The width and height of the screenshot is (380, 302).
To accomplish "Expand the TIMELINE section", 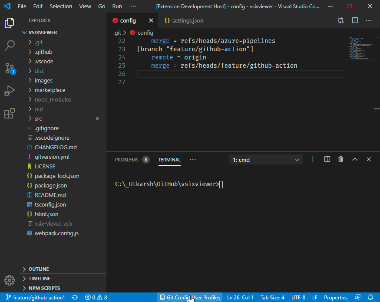I will pos(63,279).
